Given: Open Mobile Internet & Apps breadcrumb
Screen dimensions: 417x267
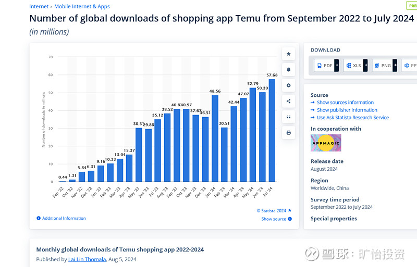Looking at the screenshot, I should click(x=82, y=6).
